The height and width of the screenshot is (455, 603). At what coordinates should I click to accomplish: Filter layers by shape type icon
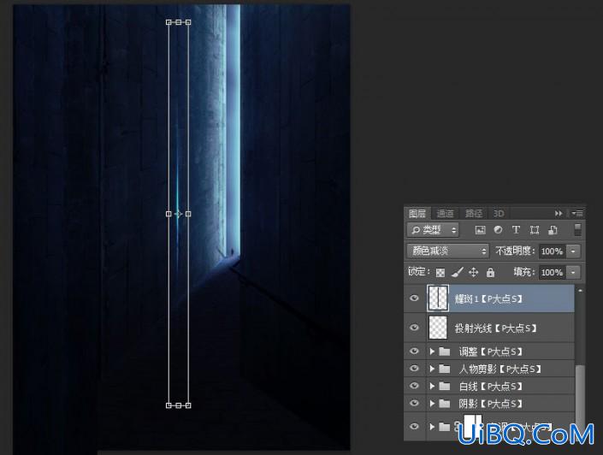pos(535,230)
